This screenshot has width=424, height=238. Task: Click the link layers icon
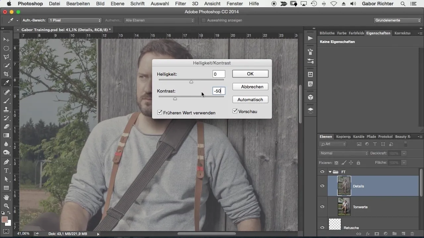click(358, 234)
